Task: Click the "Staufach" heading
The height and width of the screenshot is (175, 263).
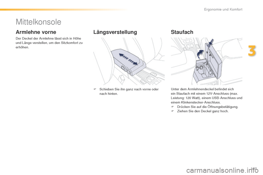Action: click(182, 32)
